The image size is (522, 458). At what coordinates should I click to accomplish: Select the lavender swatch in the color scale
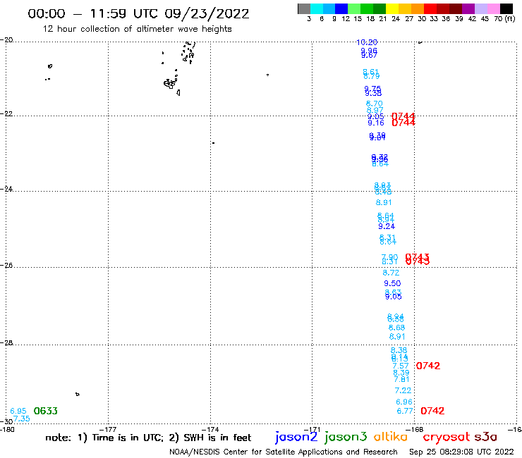(x=481, y=8)
